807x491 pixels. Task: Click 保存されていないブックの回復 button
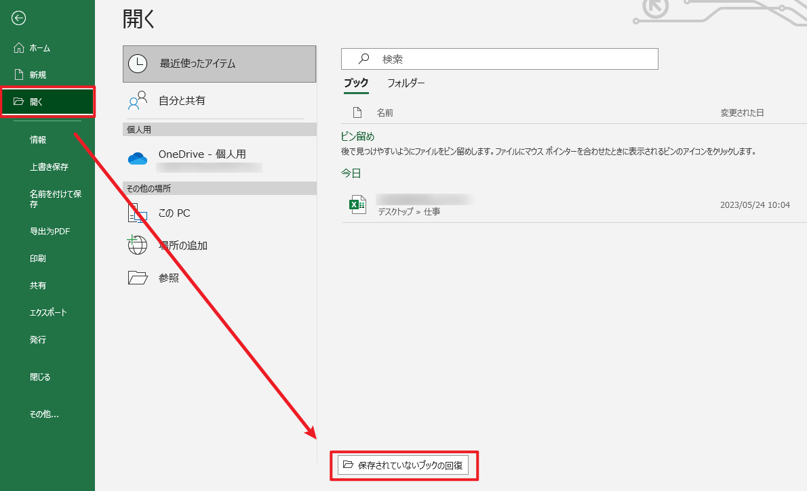403,465
